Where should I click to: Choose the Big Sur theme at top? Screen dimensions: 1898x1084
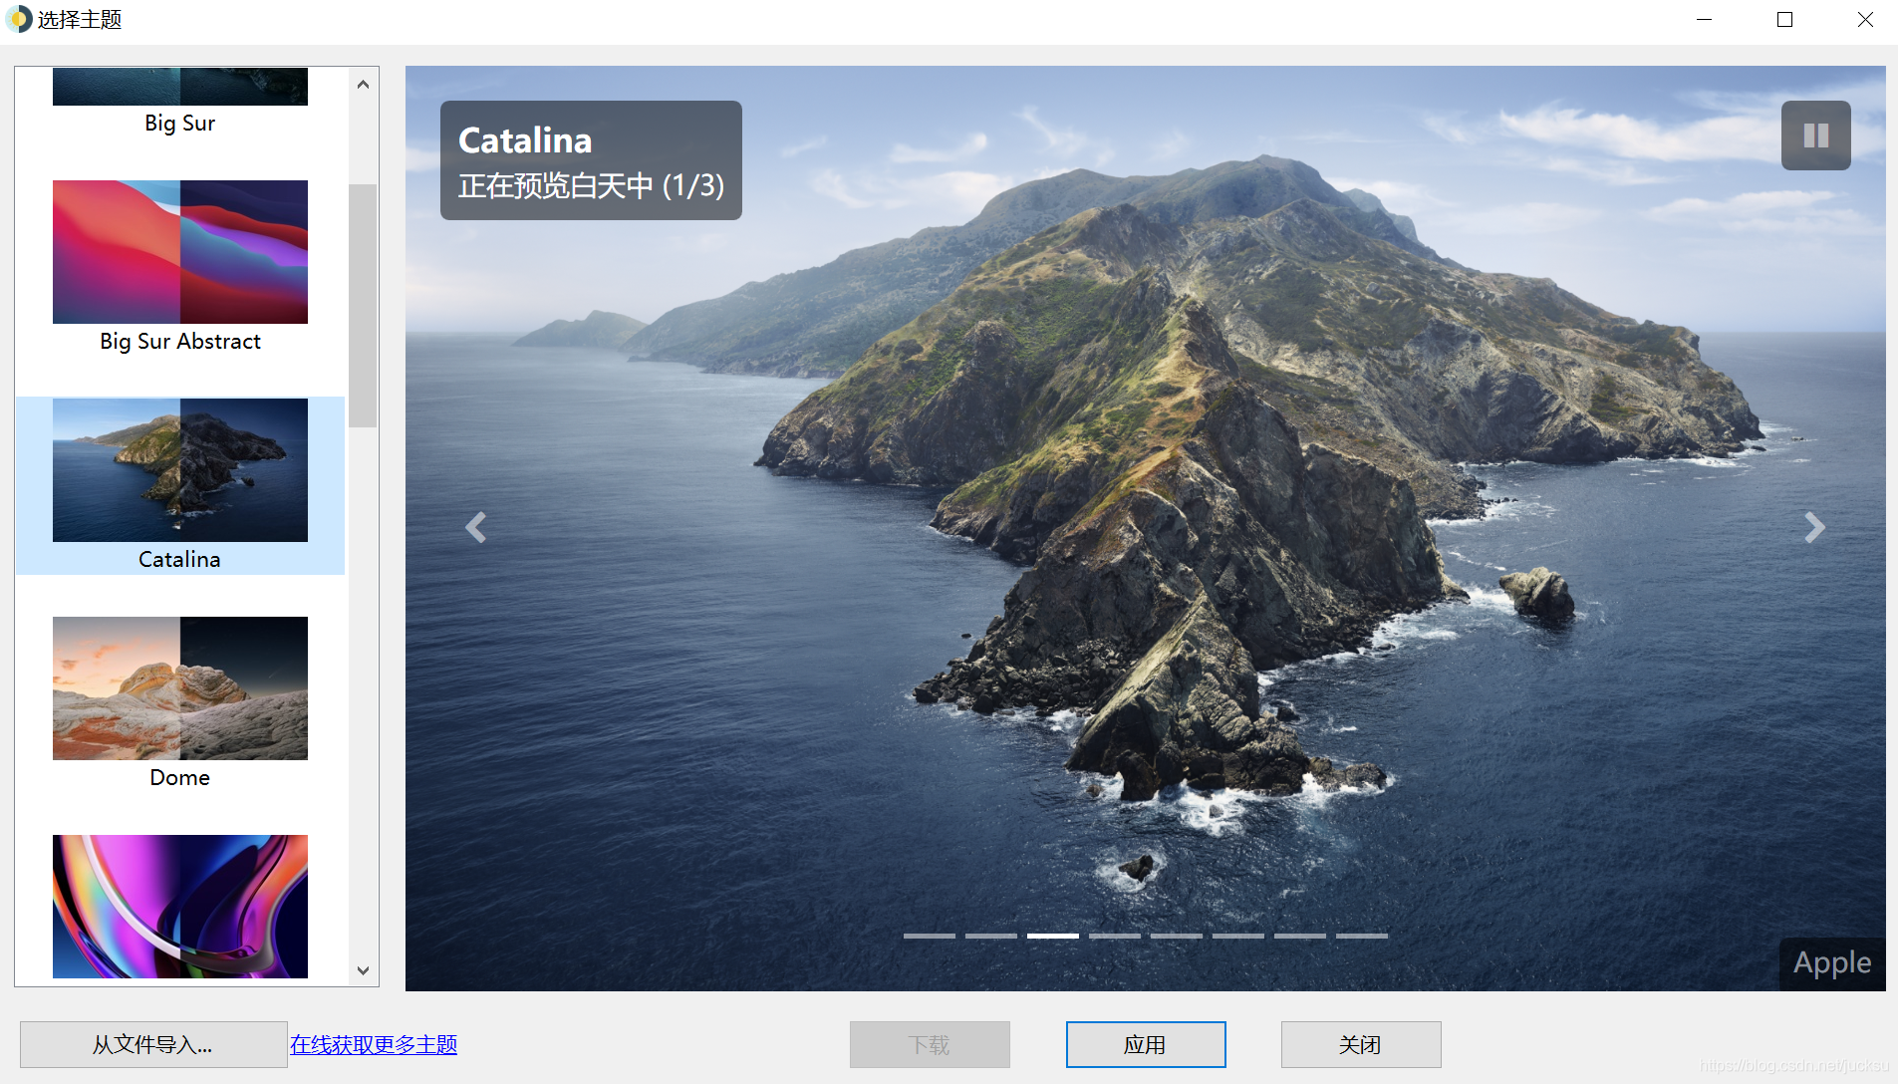[180, 87]
